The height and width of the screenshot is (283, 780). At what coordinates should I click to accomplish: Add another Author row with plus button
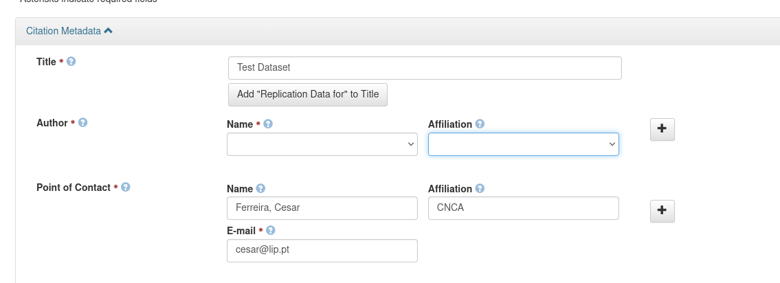[x=662, y=129]
